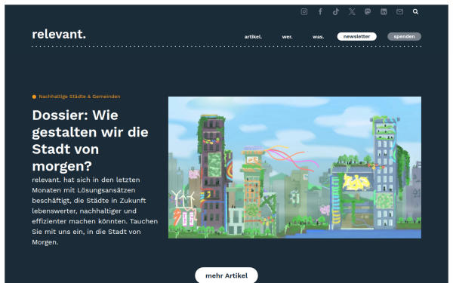Open the LinkedIn icon
Screen dimensions: 453x283
(x=384, y=11)
